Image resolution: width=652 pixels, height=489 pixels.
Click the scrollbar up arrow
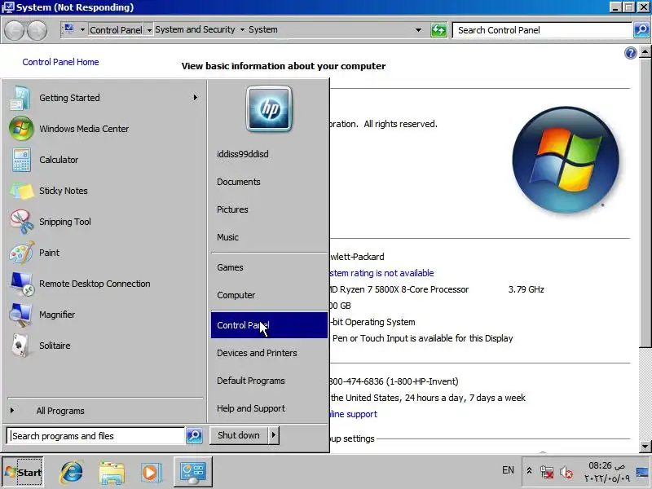(x=645, y=52)
